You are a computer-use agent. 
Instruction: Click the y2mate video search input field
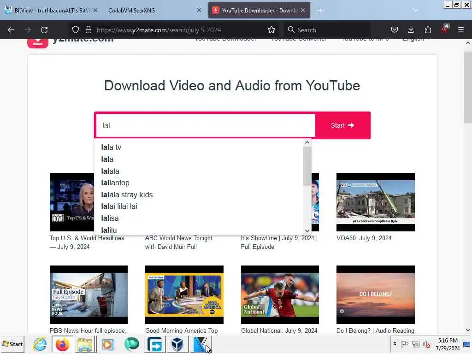(205, 125)
